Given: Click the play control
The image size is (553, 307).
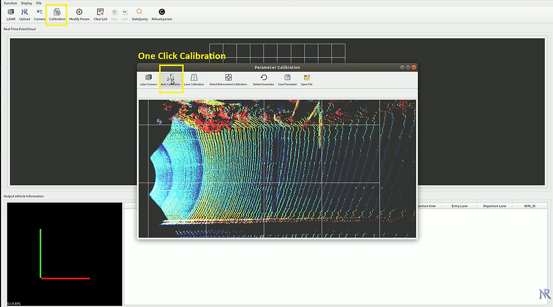Looking at the screenshot, I should coord(114,15).
